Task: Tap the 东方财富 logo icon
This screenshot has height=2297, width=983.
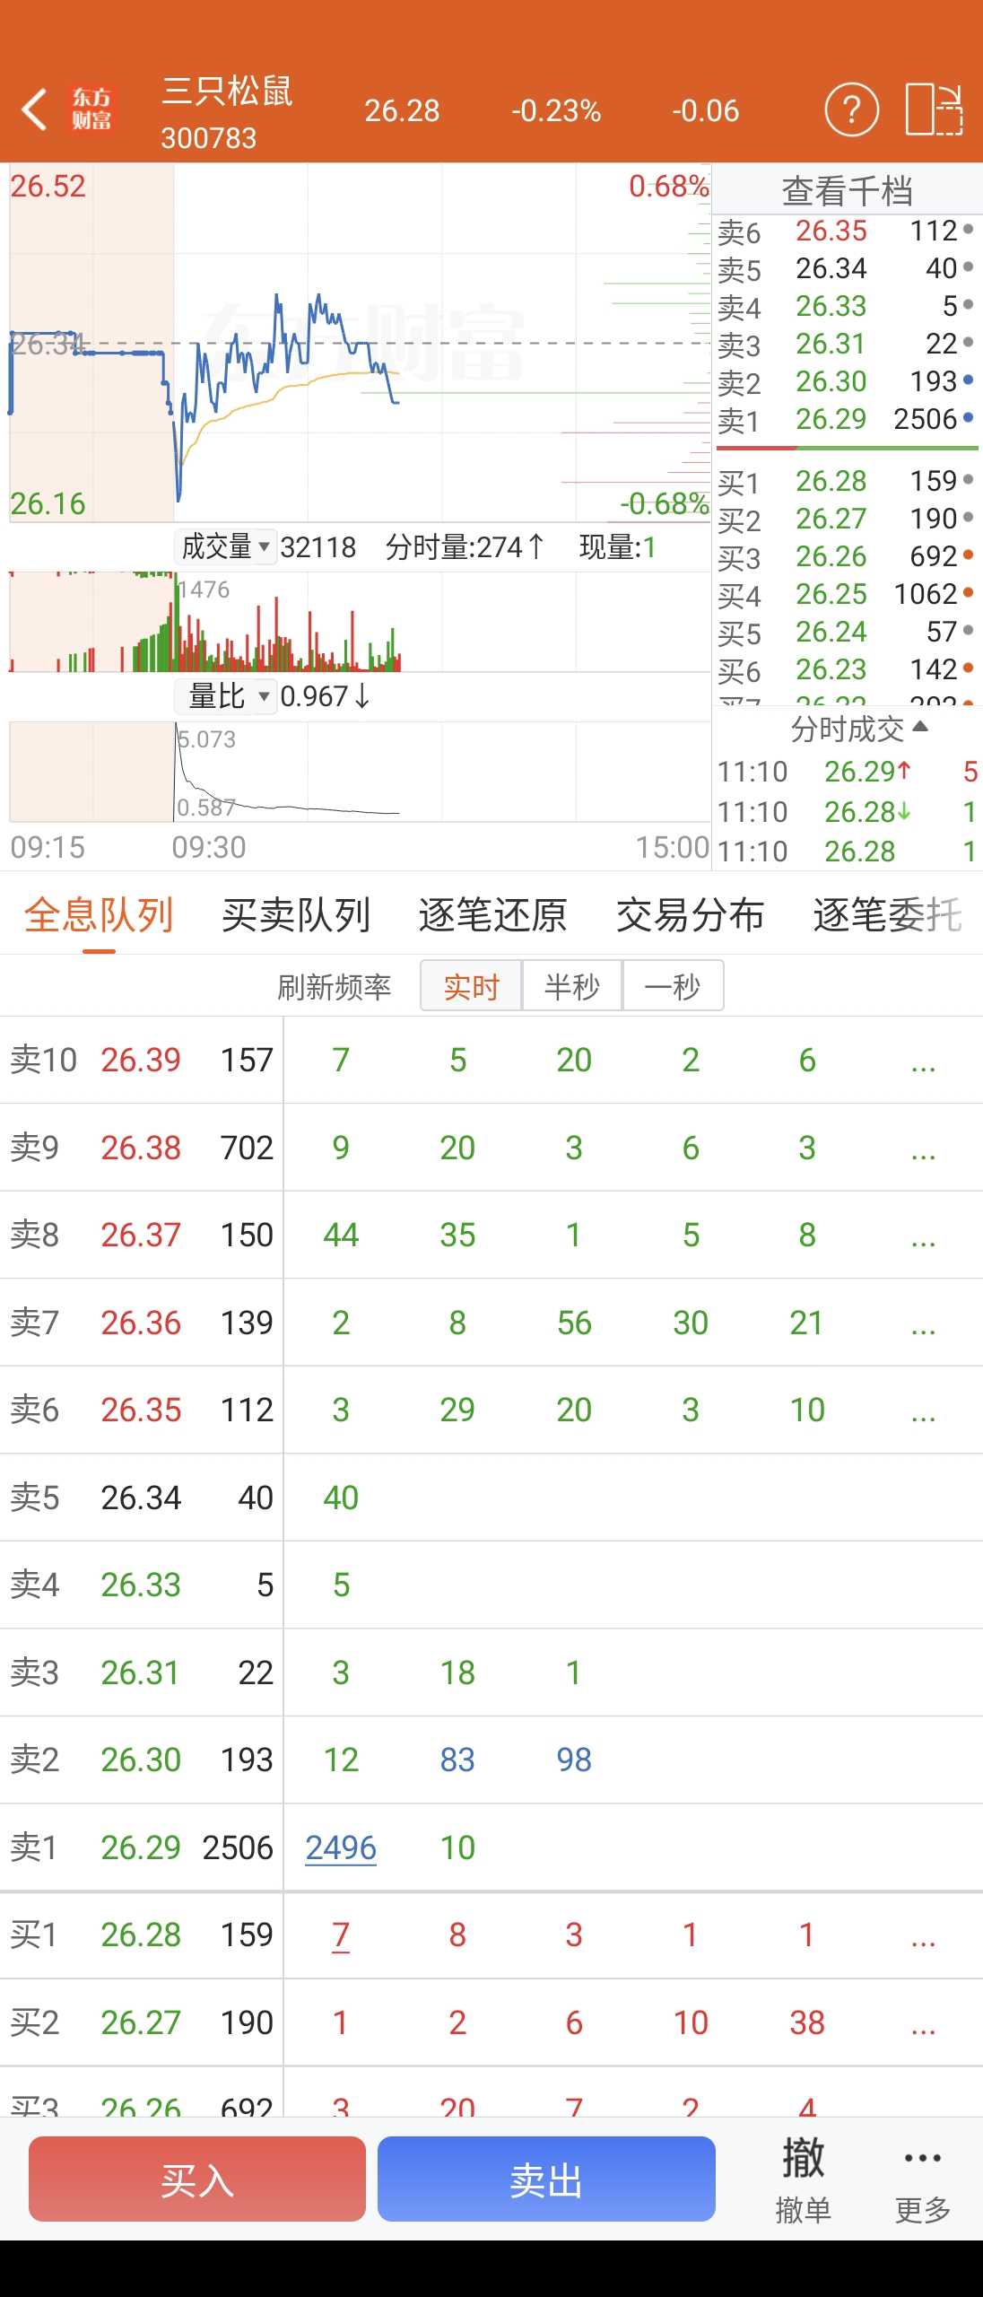Action: (91, 109)
